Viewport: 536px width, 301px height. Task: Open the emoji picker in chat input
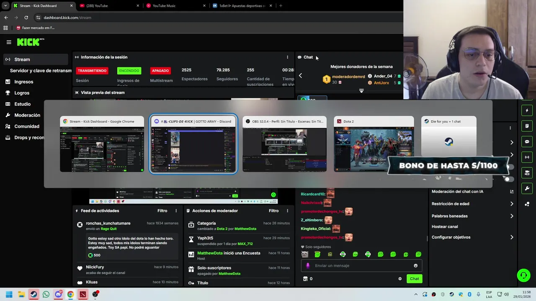tap(415, 265)
